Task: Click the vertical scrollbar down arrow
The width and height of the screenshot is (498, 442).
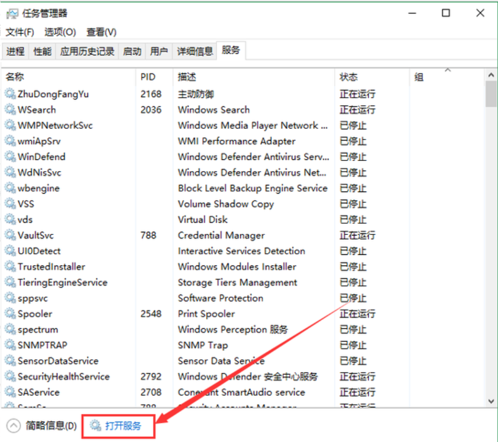Action: [490, 401]
